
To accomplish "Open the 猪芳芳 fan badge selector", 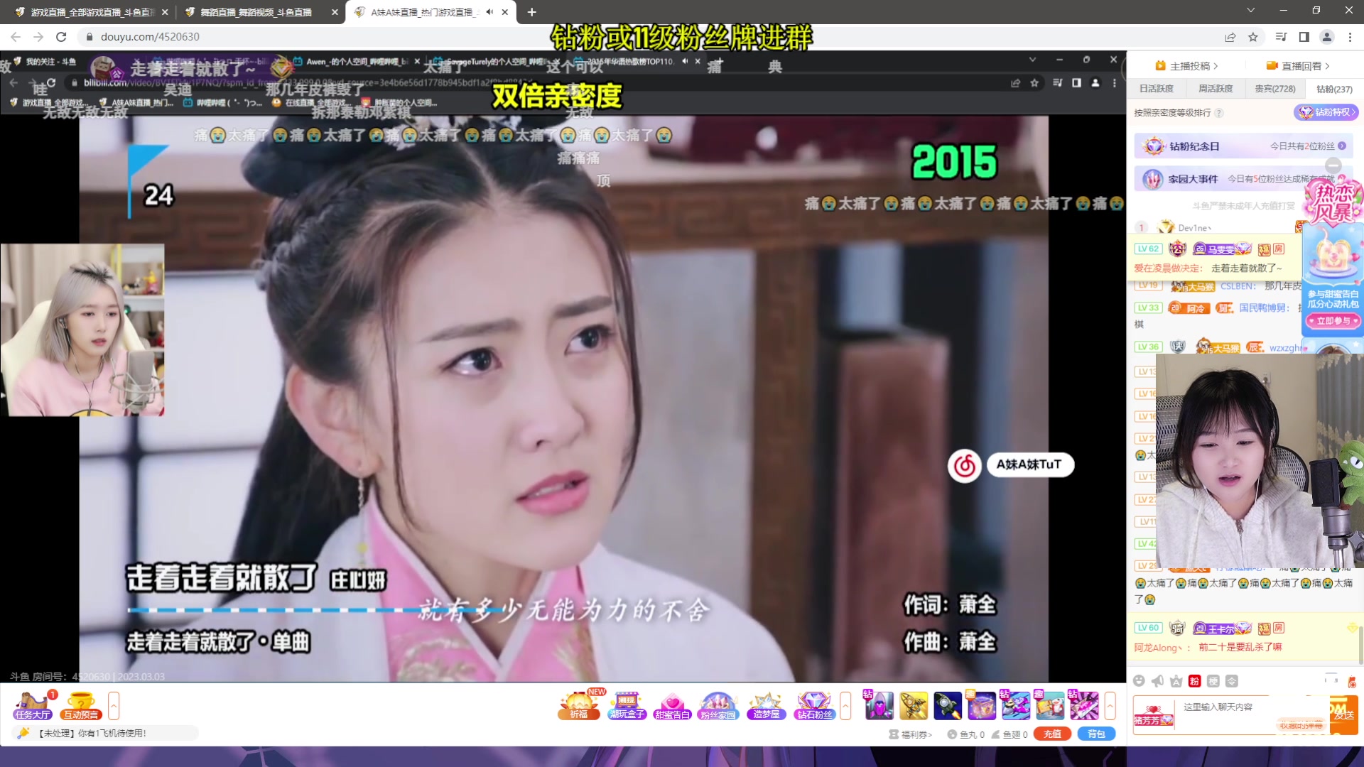I will (x=1153, y=715).
